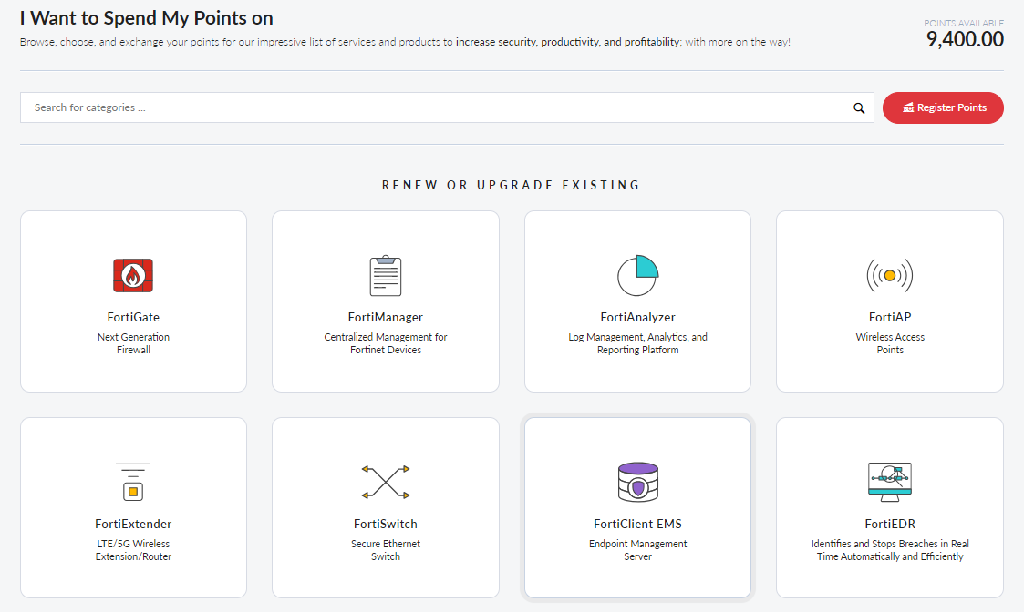Click the FortiManager clipboard icon
Viewport: 1024px width, 612px height.
click(x=385, y=275)
